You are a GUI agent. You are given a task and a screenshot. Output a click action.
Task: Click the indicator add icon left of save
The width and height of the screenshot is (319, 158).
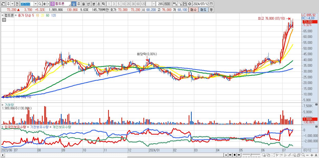click(180, 4)
